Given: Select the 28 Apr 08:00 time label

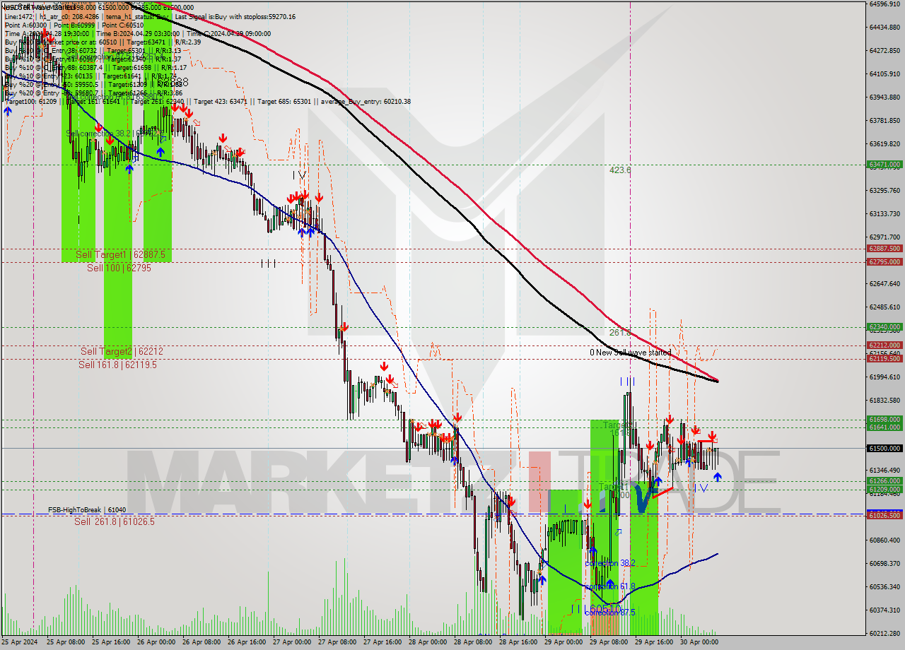Looking at the screenshot, I should [472, 642].
